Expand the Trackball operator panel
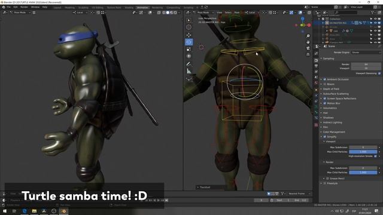This screenshot has height=215, width=383. [205, 188]
